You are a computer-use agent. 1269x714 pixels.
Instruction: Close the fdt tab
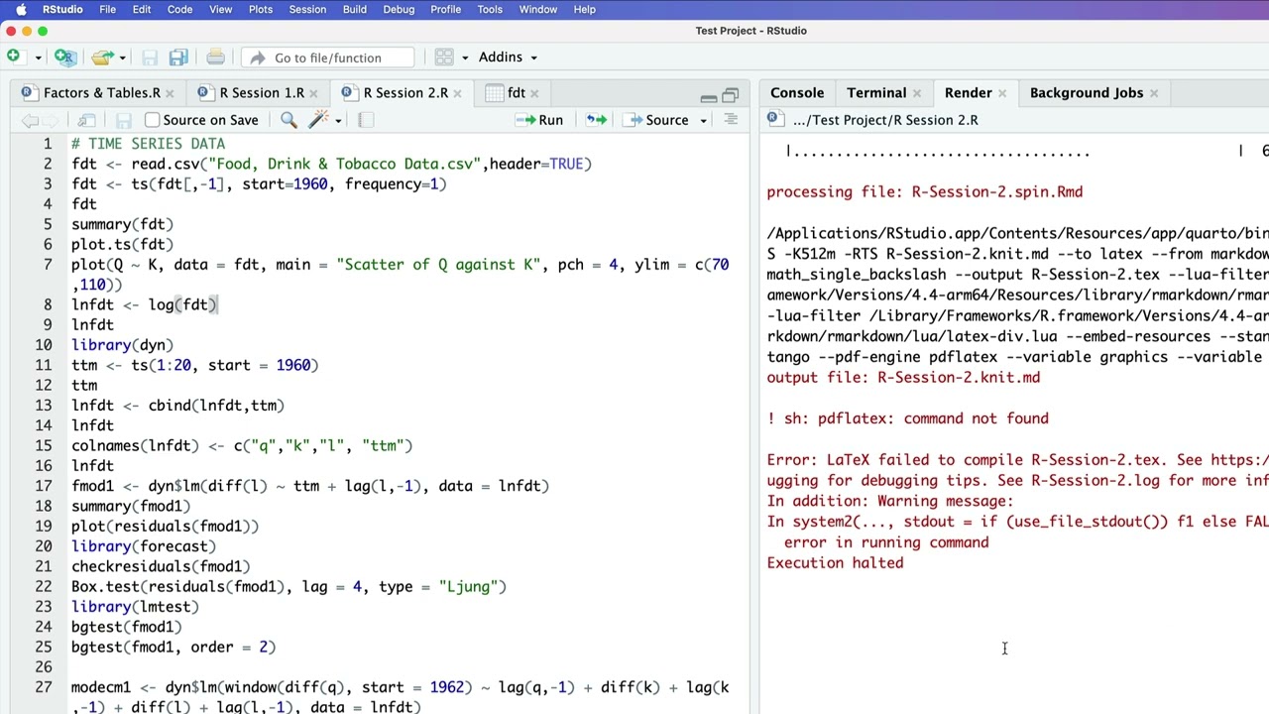534,93
